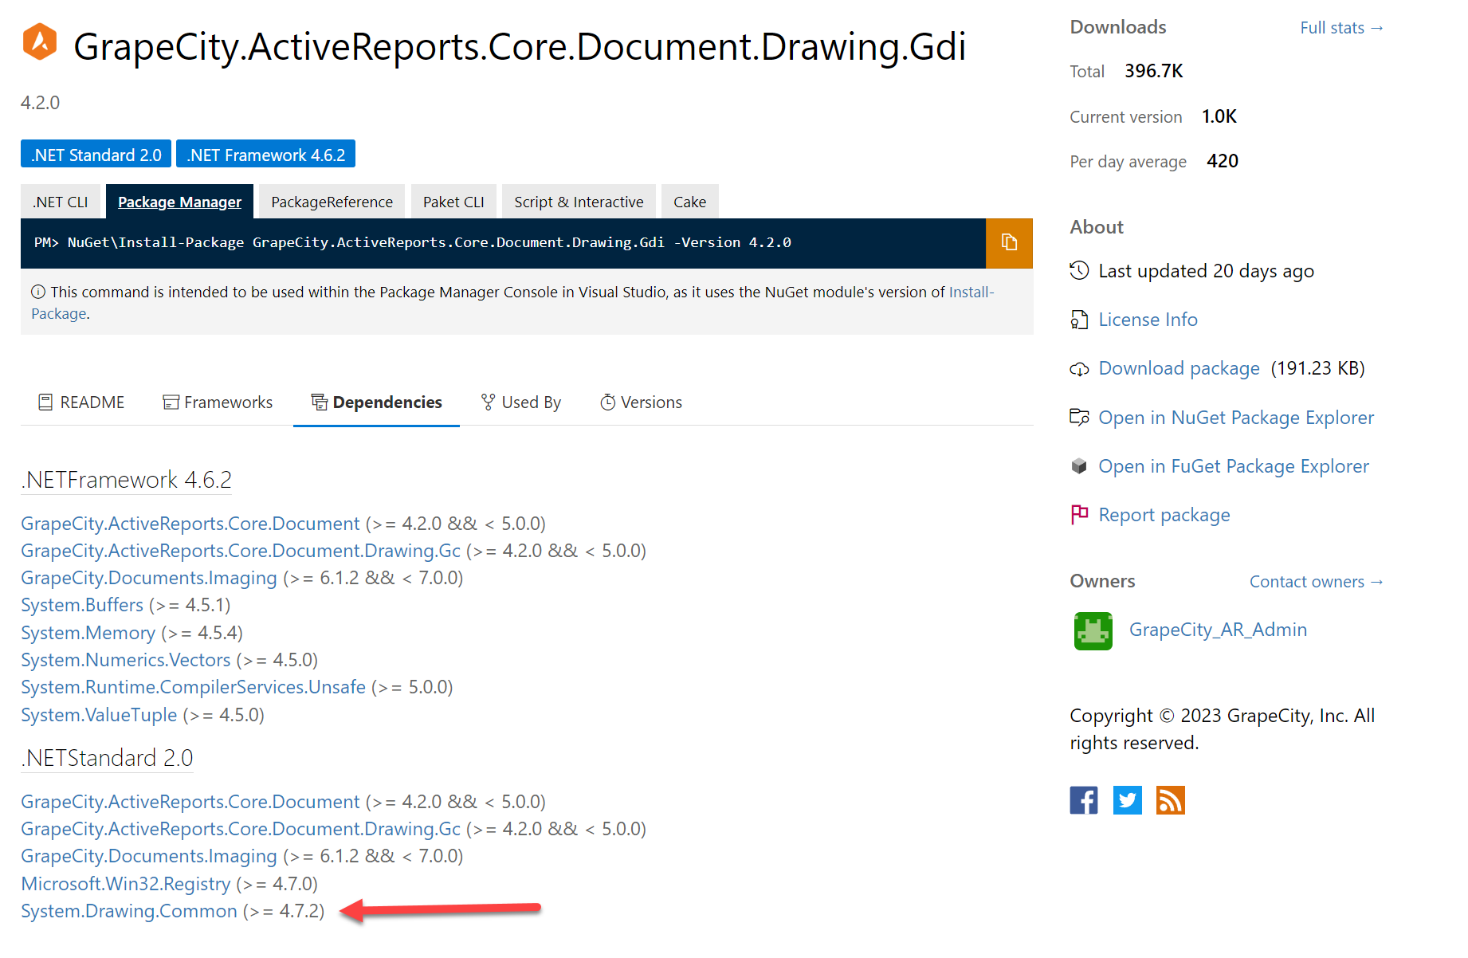Click the Current version downloads value 1.0K

pos(1219,116)
